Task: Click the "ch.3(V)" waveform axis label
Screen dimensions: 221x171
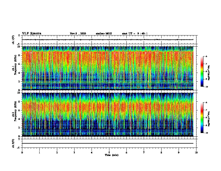Action: 13,143
